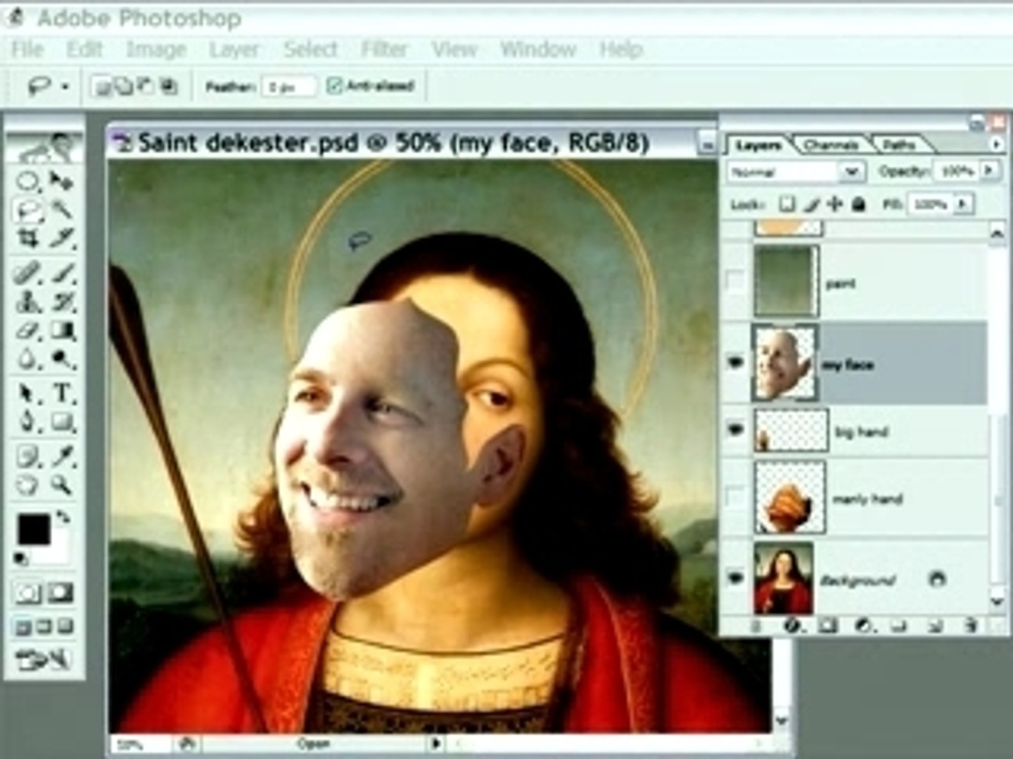
Task: Hide the Background layer
Action: [736, 578]
